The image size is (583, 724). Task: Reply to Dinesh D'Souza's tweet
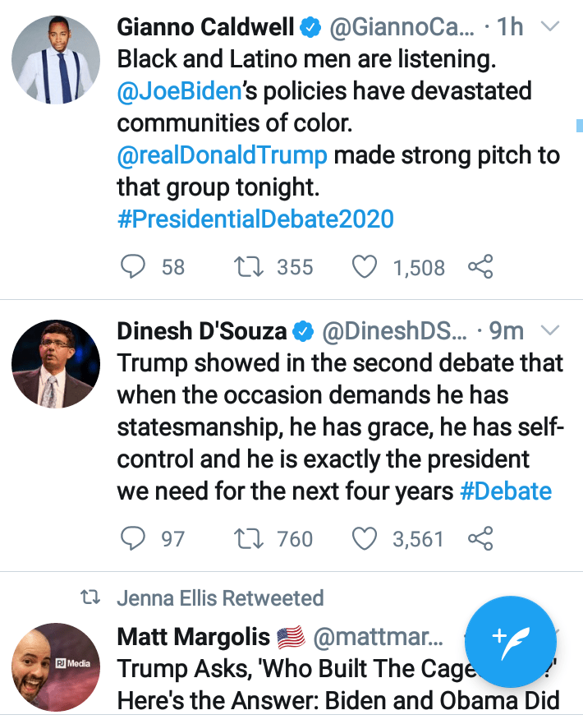point(133,539)
